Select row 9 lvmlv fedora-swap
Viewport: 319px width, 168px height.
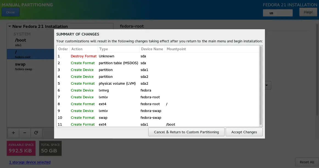click(x=158, y=111)
